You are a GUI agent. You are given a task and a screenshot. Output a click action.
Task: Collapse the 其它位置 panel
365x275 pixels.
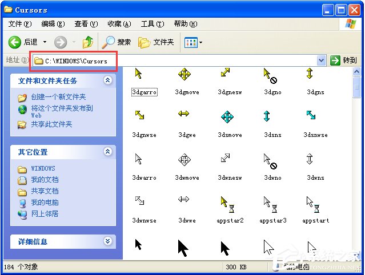click(107, 152)
